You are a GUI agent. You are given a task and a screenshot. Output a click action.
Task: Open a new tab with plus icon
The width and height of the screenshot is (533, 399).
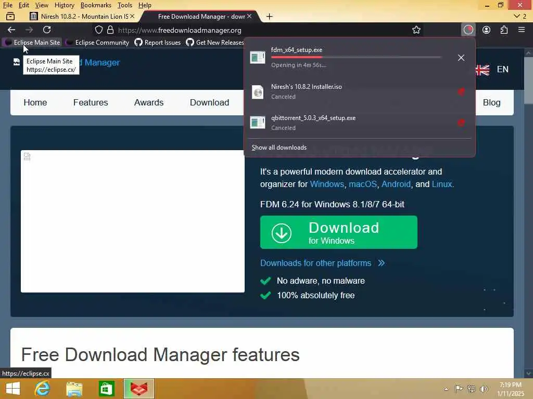click(270, 16)
